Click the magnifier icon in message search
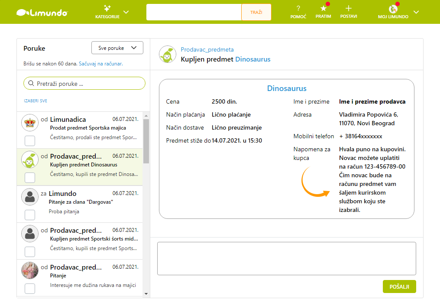The height and width of the screenshot is (306, 440). (x=31, y=83)
